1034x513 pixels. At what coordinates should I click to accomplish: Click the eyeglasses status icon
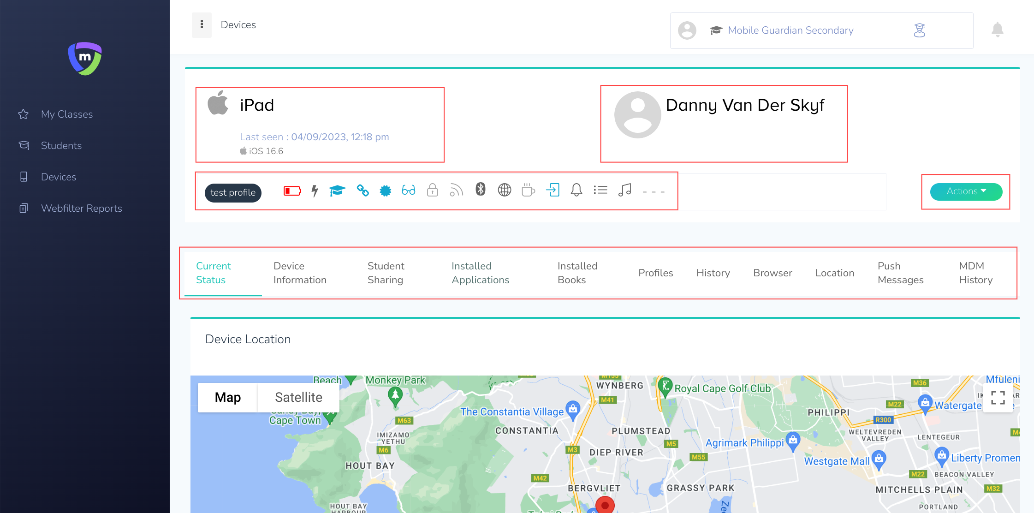[409, 190]
